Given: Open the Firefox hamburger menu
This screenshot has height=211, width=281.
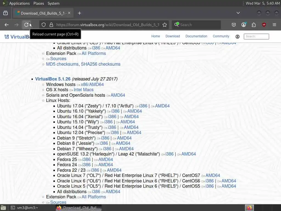Looking at the screenshot, I should click(x=274, y=25).
